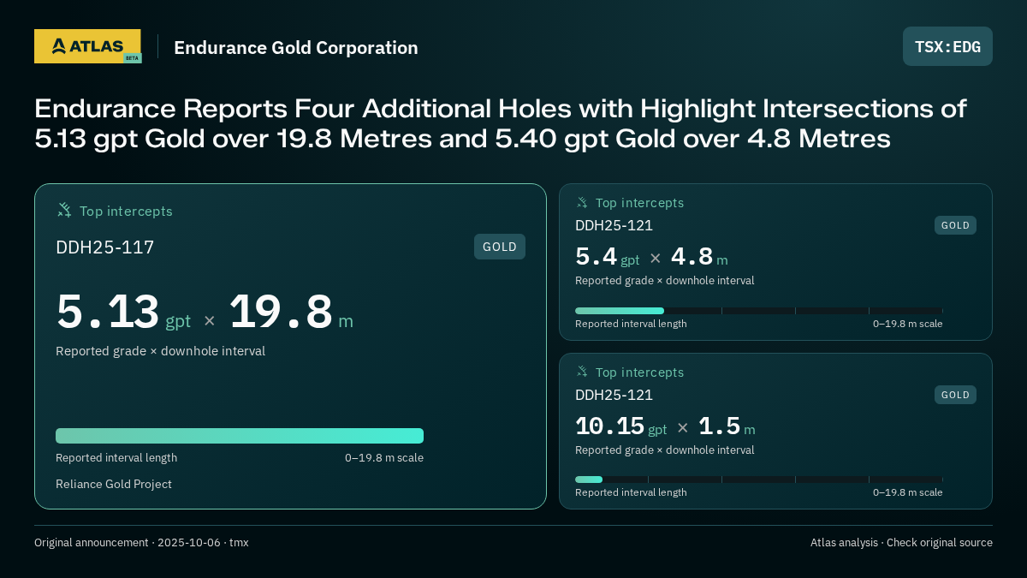Image resolution: width=1027 pixels, height=578 pixels.
Task: Click the 4.8 m interval progress bar
Action: (759, 311)
